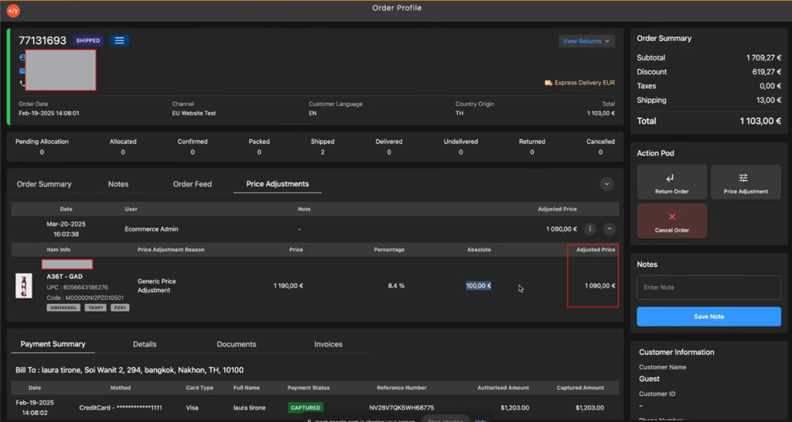Click the Return Order button label
792x422 pixels.
672,192
